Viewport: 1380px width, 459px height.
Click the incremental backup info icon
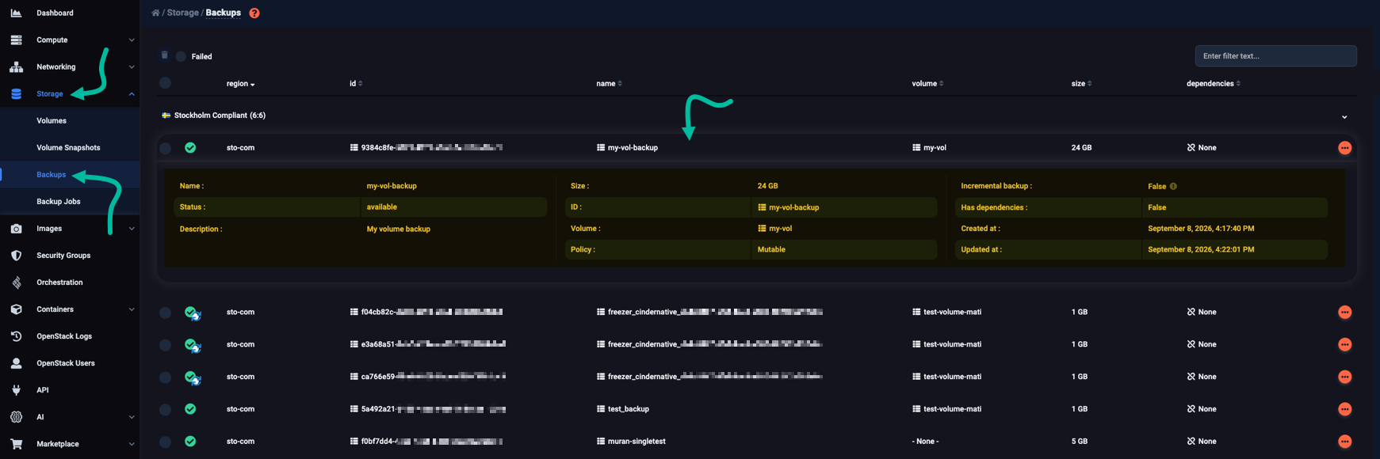[x=1173, y=187]
